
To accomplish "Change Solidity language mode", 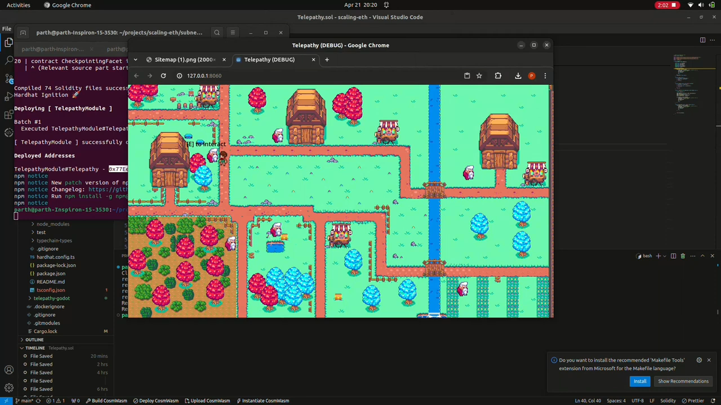I will tap(668, 401).
